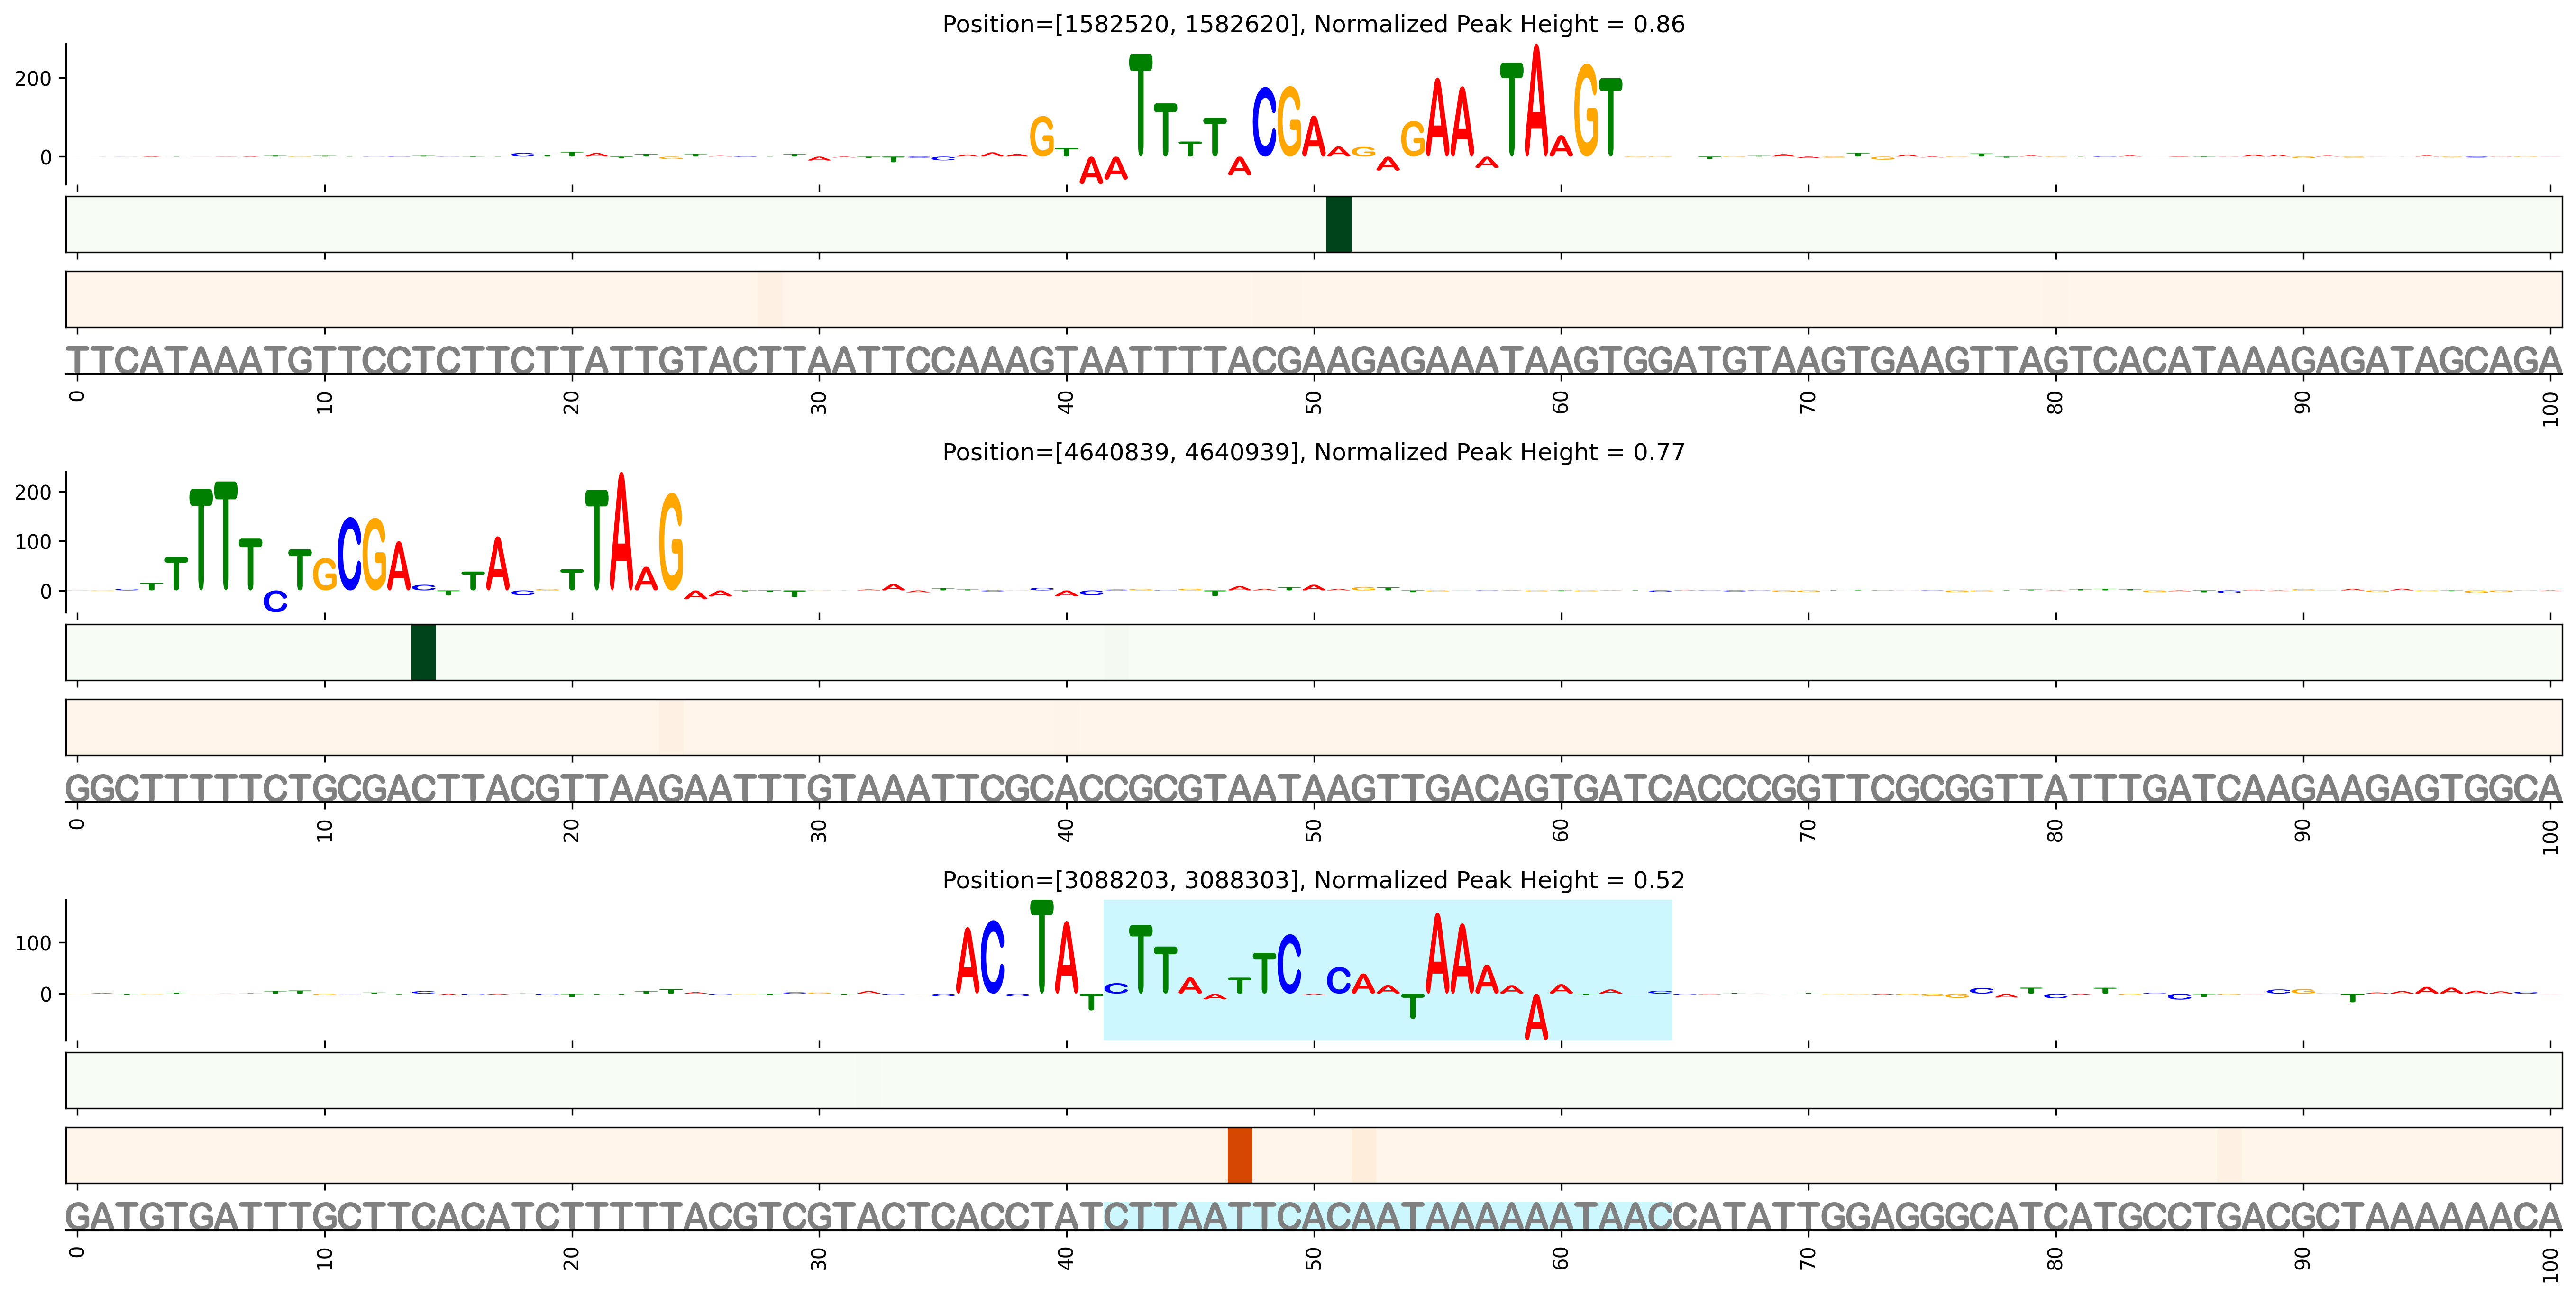Click the tallest red A in top logo
This screenshot has width=2576, height=1296.
pyautogui.click(x=1536, y=100)
